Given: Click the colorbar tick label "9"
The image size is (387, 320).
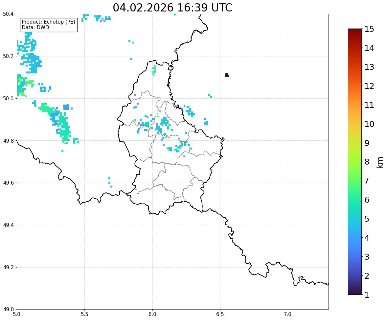Looking at the screenshot, I should coord(367,143).
